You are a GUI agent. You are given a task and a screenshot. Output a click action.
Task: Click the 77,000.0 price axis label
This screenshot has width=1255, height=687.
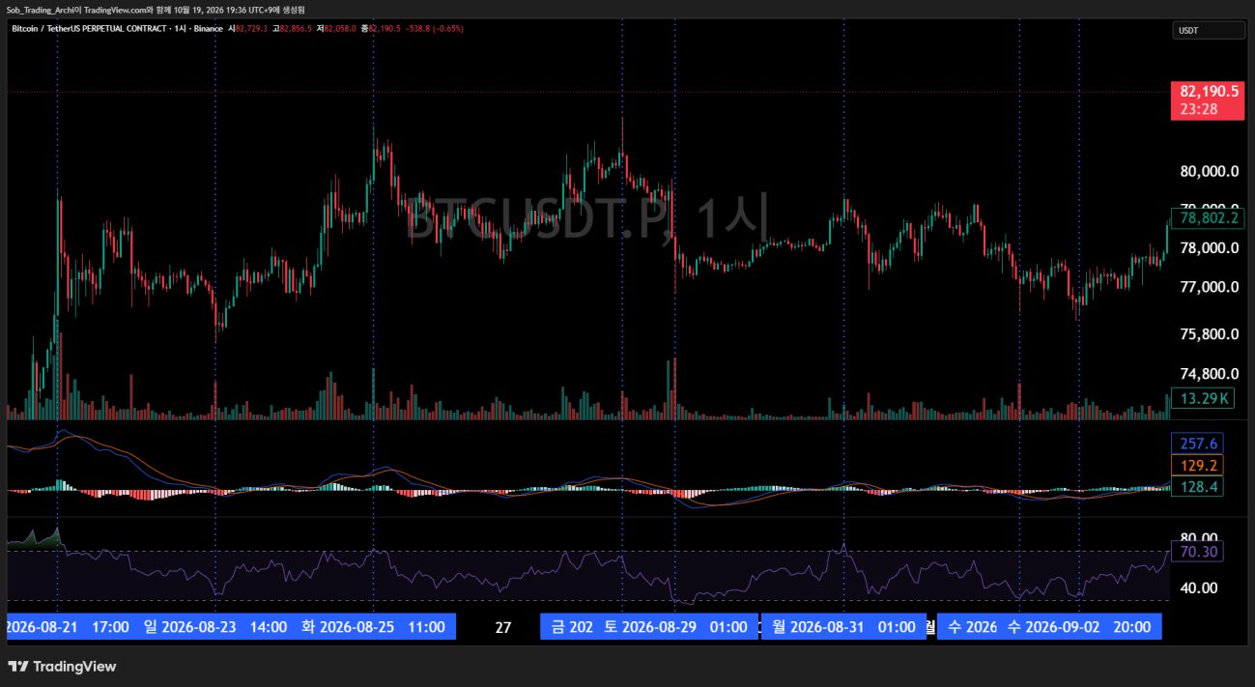[1211, 287]
